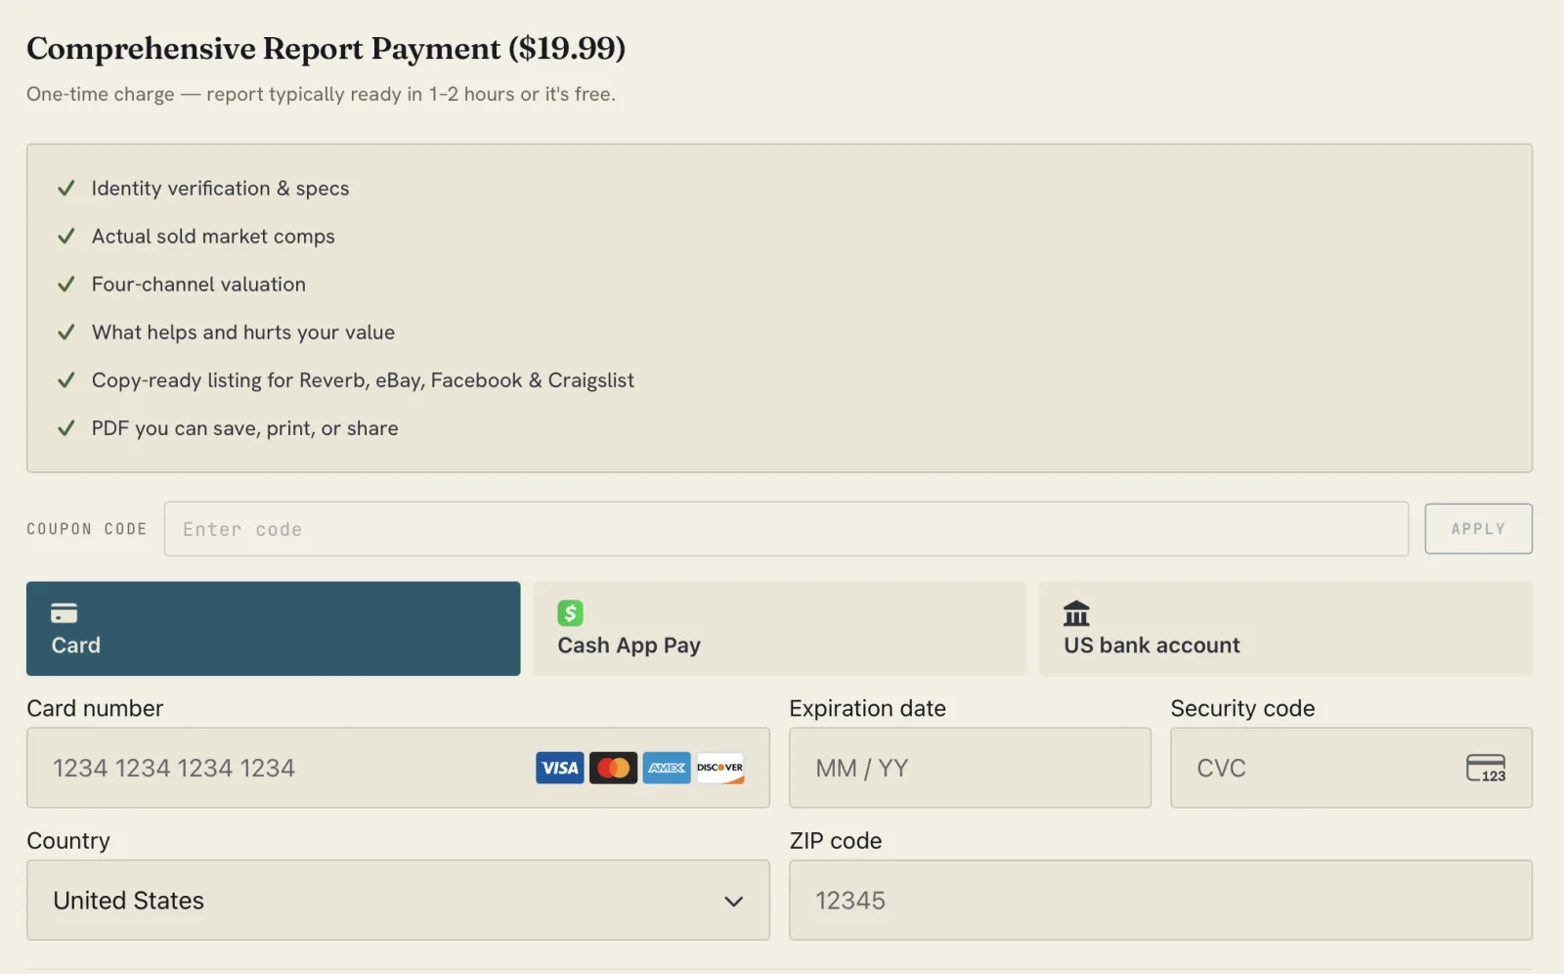Select the Card payment tab
Image resolution: width=1564 pixels, height=974 pixels.
click(x=274, y=629)
